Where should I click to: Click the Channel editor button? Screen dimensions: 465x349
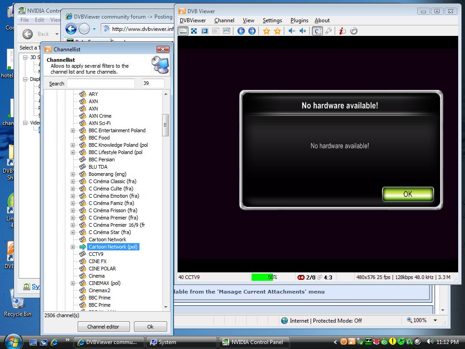(103, 327)
